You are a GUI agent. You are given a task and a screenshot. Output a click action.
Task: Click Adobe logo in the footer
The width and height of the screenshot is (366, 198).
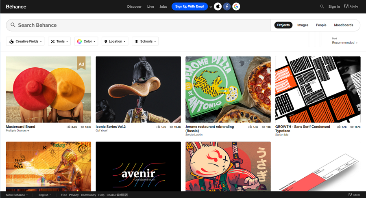(354, 195)
